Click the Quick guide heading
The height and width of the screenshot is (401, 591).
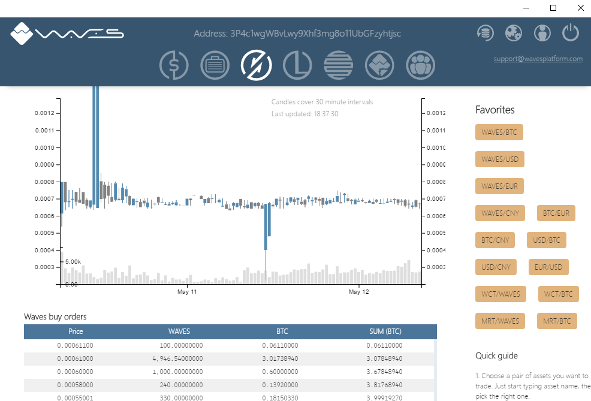tap(496, 356)
